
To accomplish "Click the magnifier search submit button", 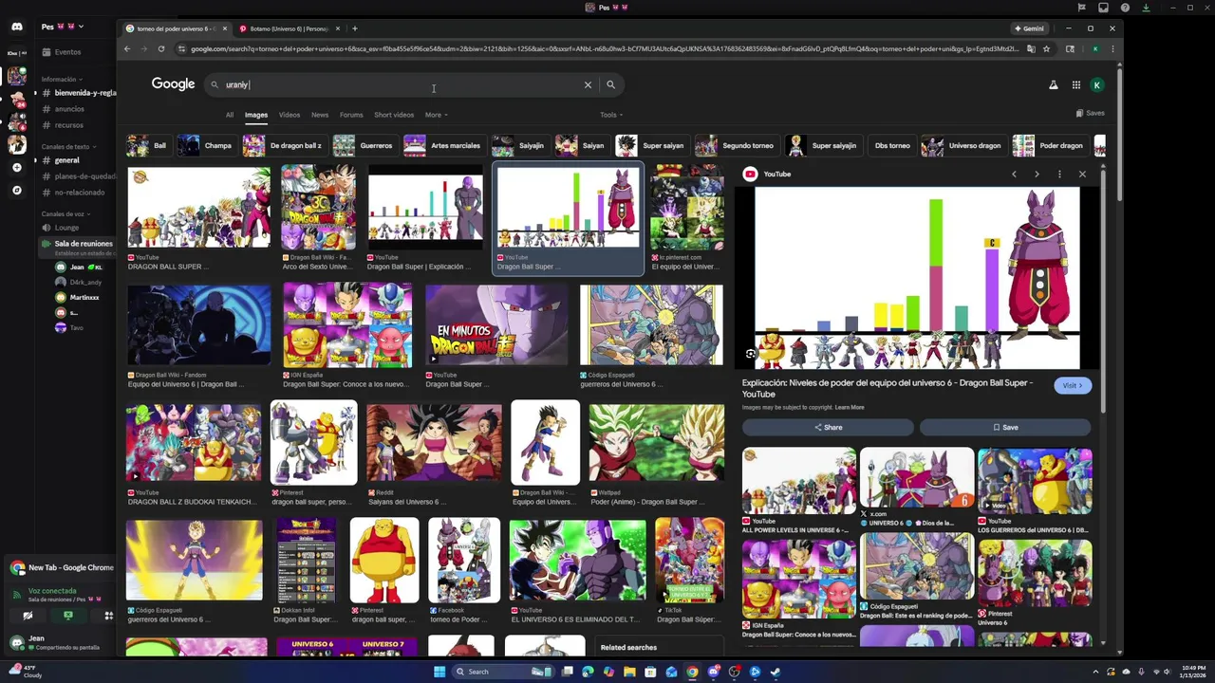I will pyautogui.click(x=610, y=84).
